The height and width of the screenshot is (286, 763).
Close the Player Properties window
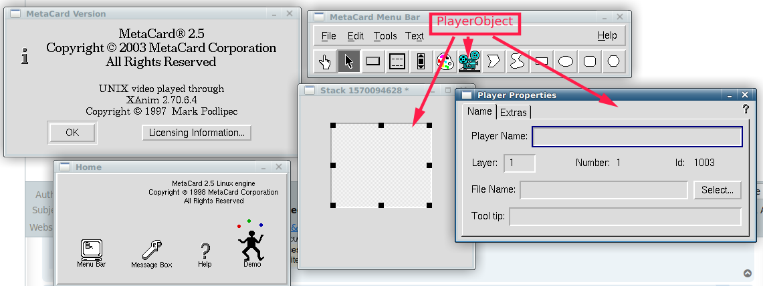[745, 95]
